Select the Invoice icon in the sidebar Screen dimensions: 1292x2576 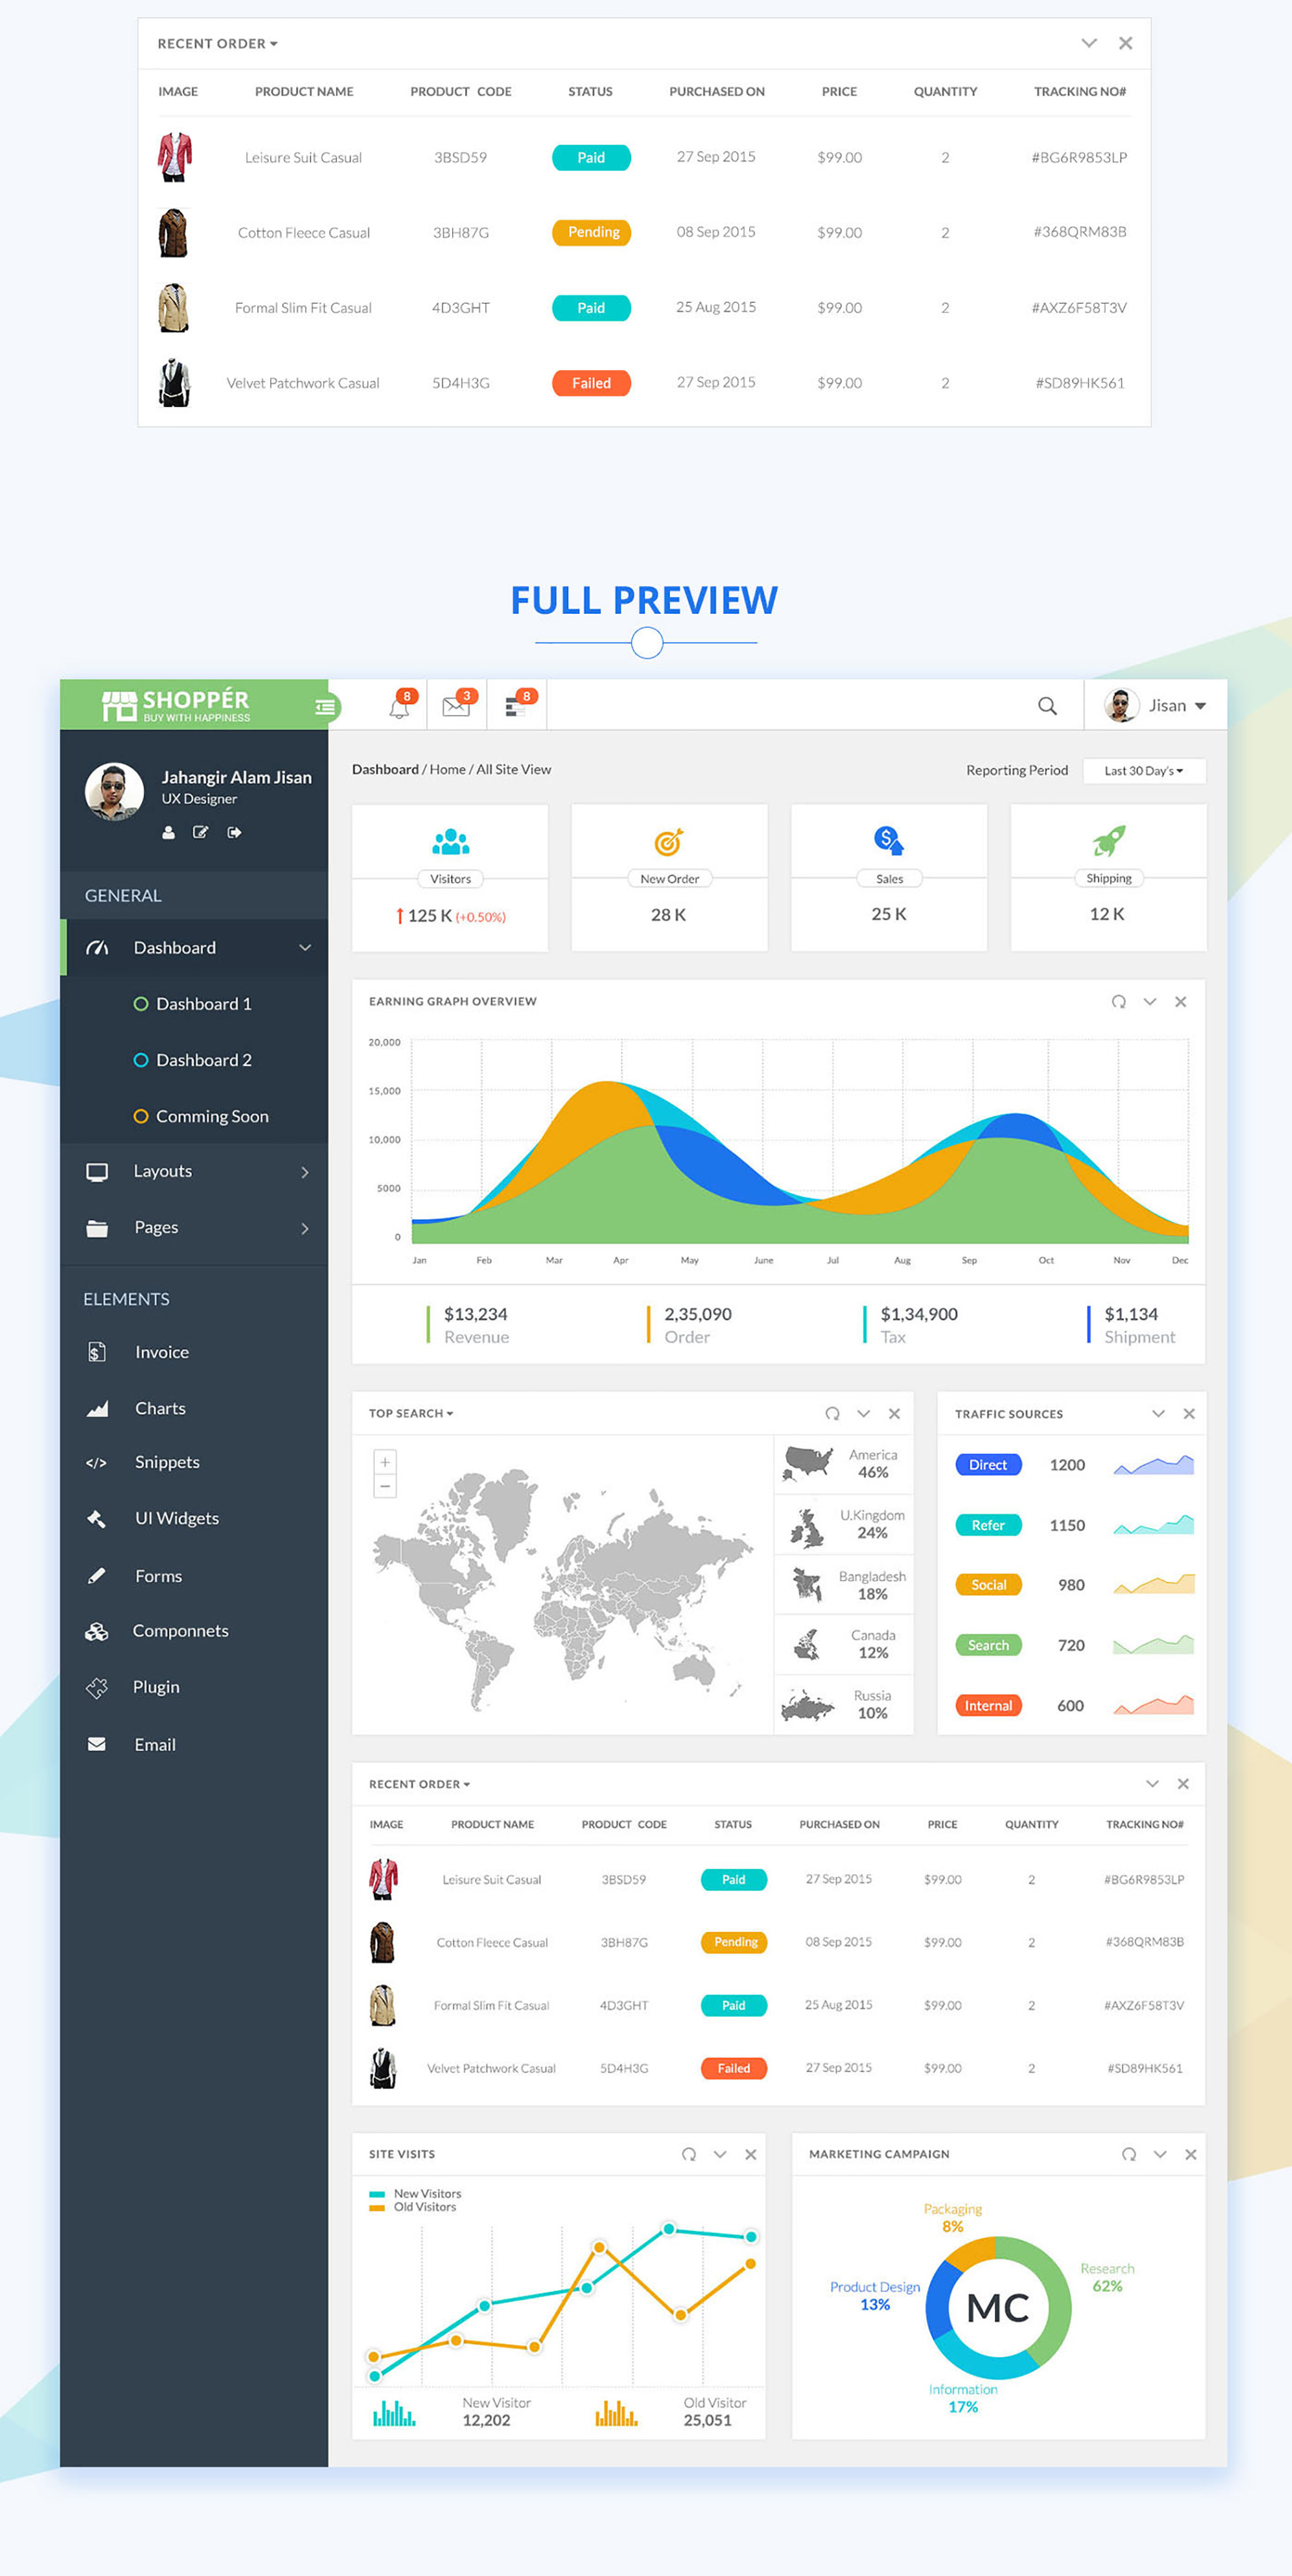[x=96, y=1352]
